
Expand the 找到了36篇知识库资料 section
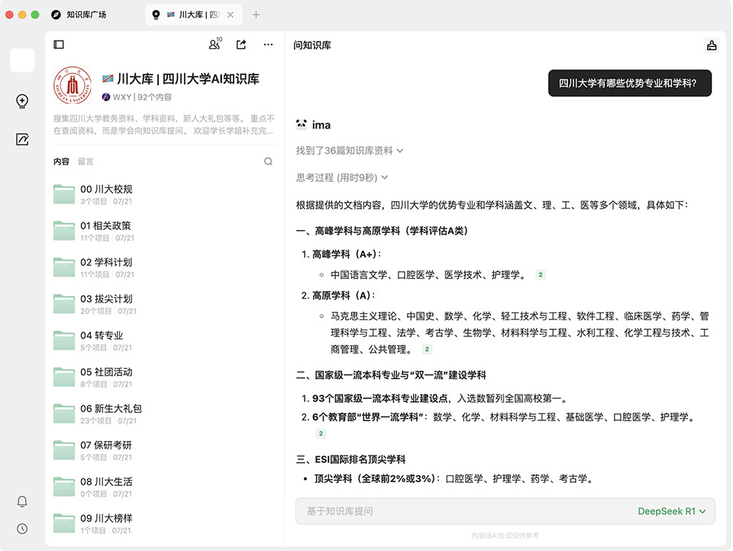(x=350, y=151)
